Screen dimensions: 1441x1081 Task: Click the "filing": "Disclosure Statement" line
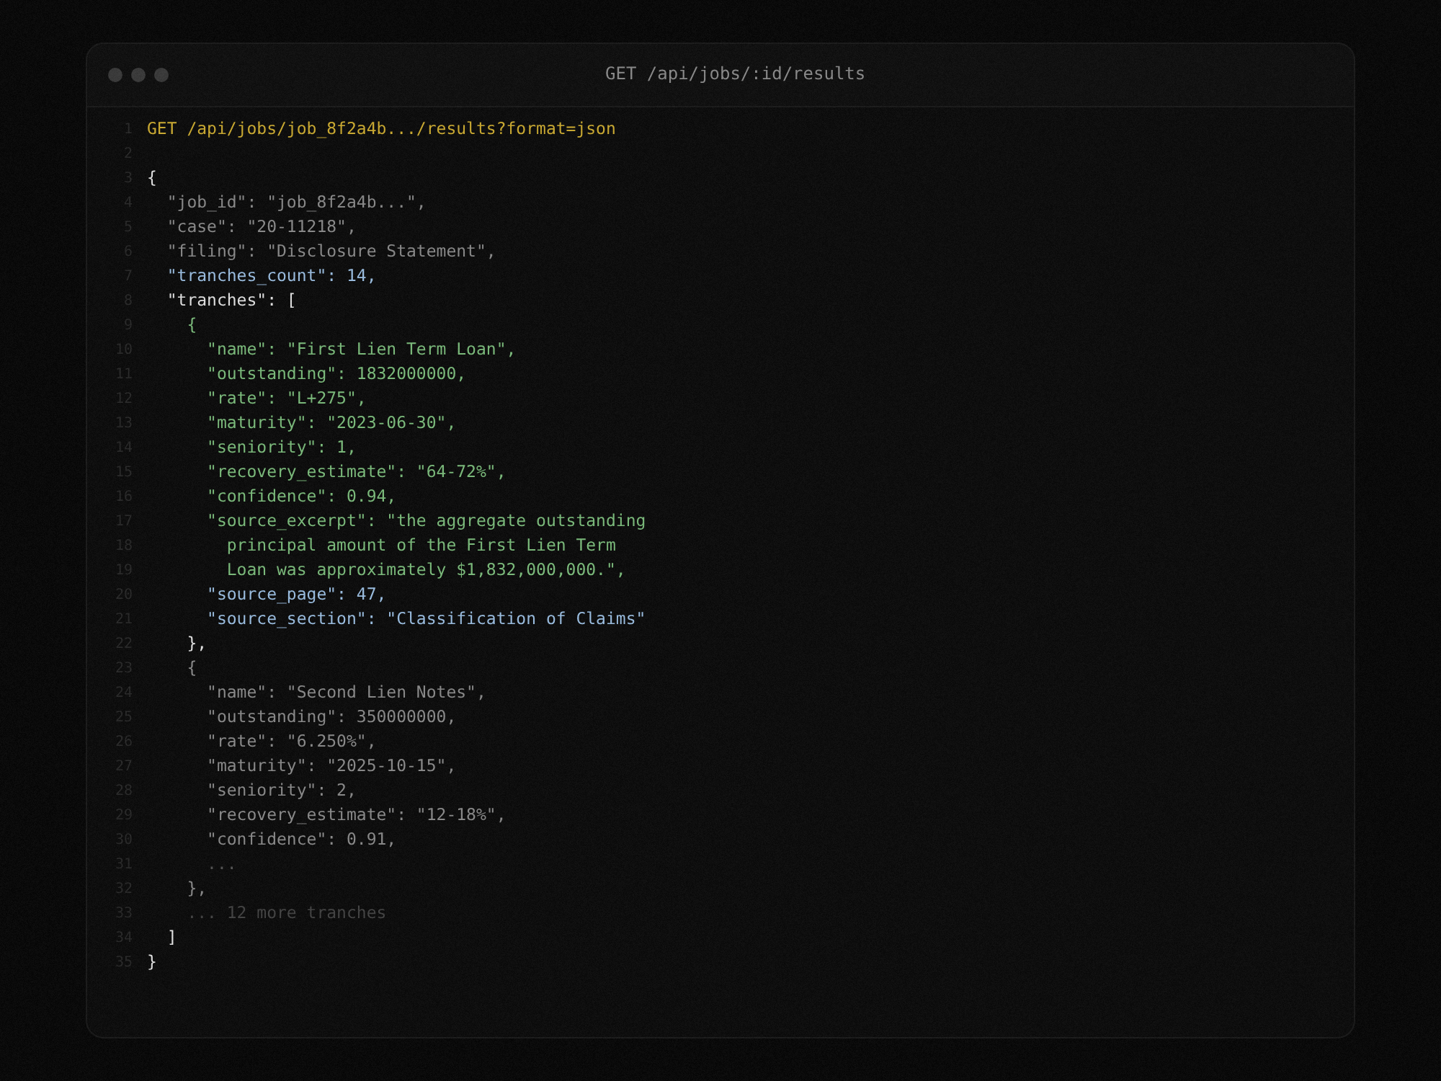click(331, 251)
